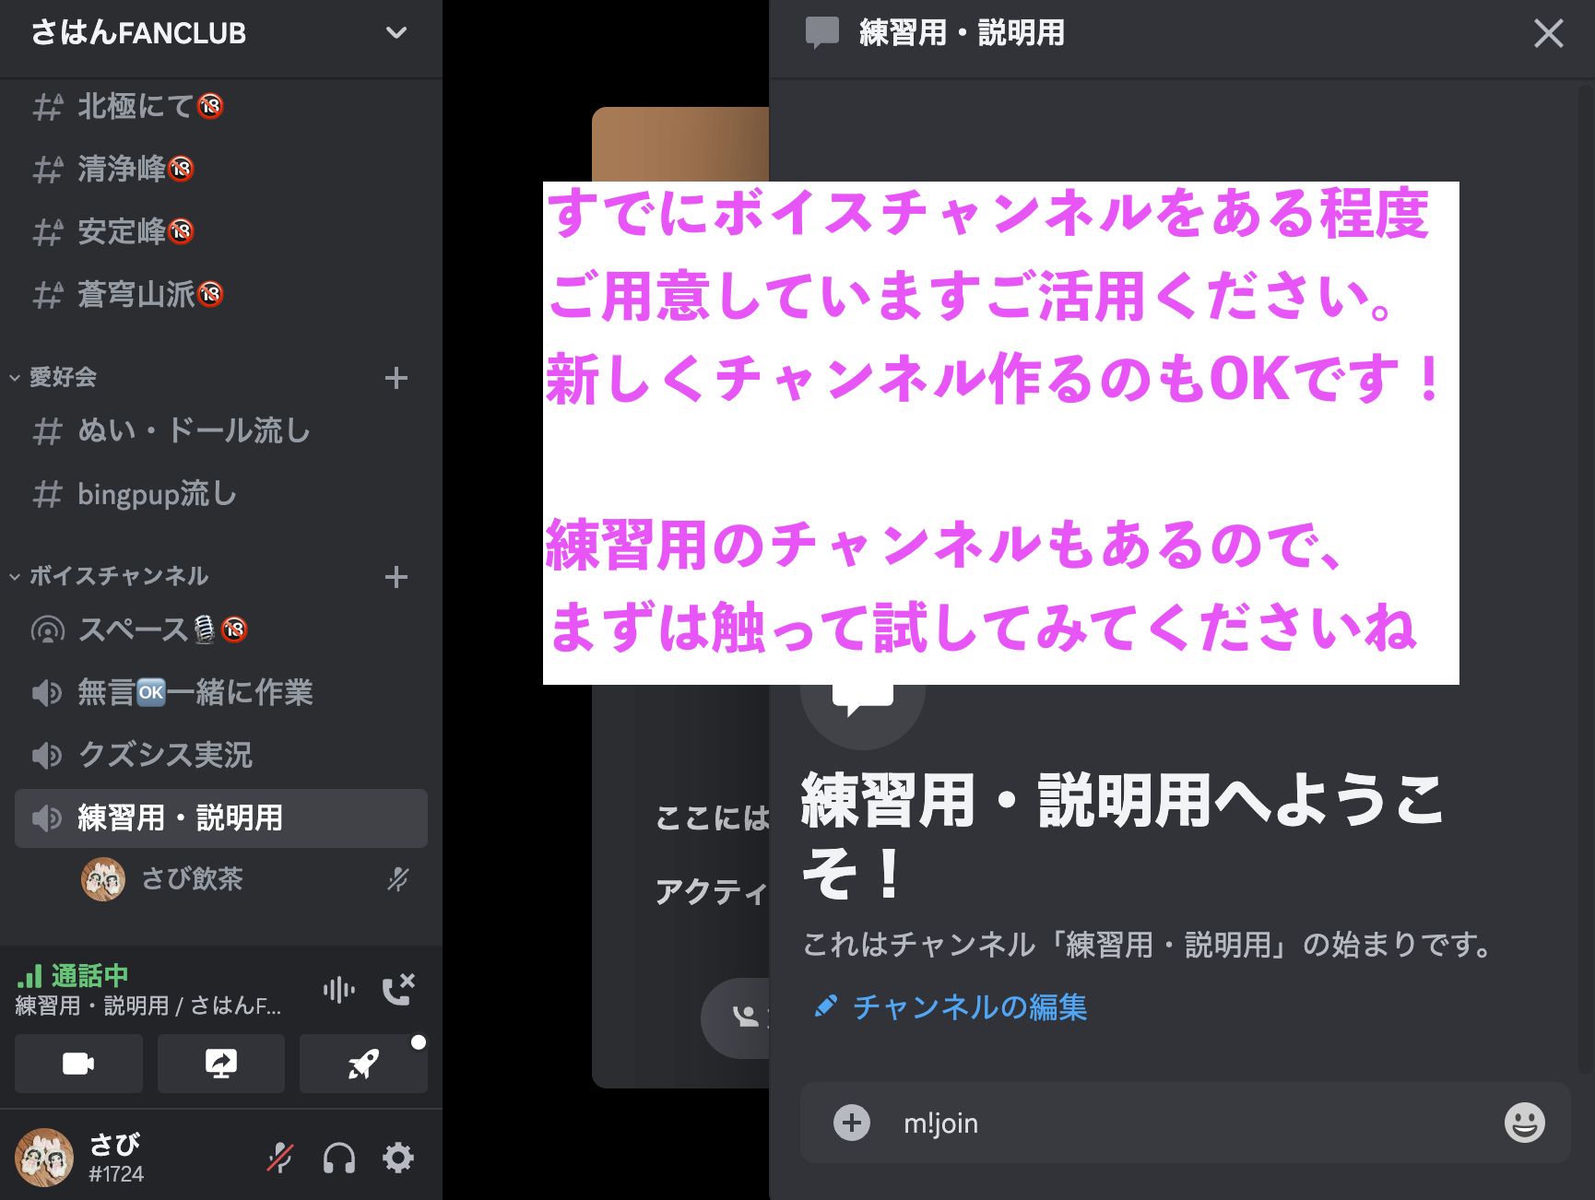Add attachment with plus icon
The width and height of the screenshot is (1595, 1200).
click(x=851, y=1123)
